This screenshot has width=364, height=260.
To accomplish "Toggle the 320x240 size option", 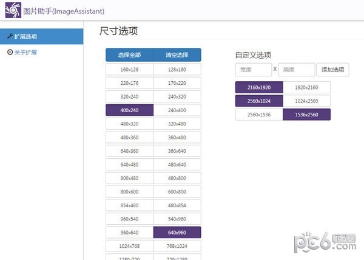I will pos(130,96).
